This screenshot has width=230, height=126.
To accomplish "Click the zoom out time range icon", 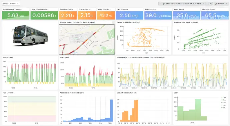I will tap(211, 4).
